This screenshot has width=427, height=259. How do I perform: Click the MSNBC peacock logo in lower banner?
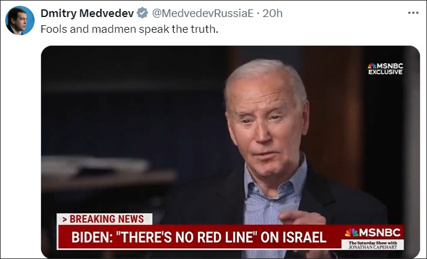(351, 232)
